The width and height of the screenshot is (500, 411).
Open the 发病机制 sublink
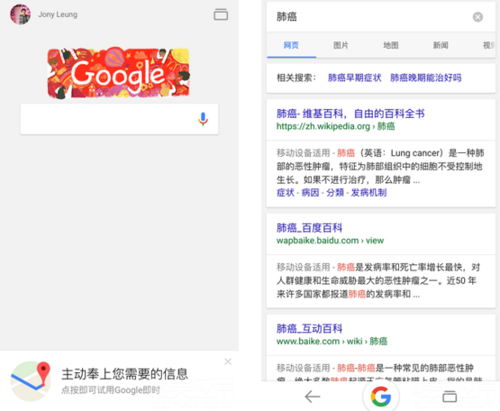pos(368,193)
